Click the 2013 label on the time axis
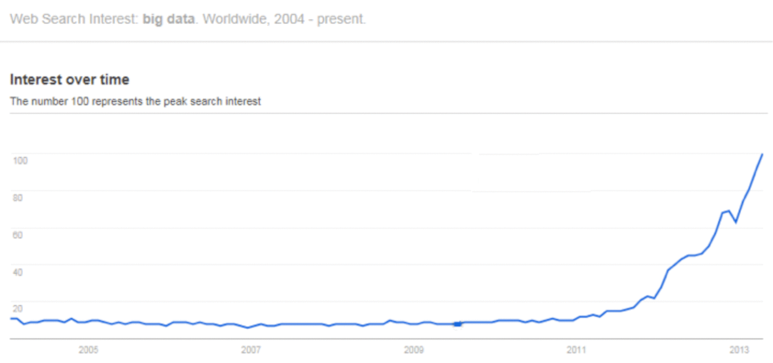Screen dimensions: 773x363 pyautogui.click(x=739, y=350)
